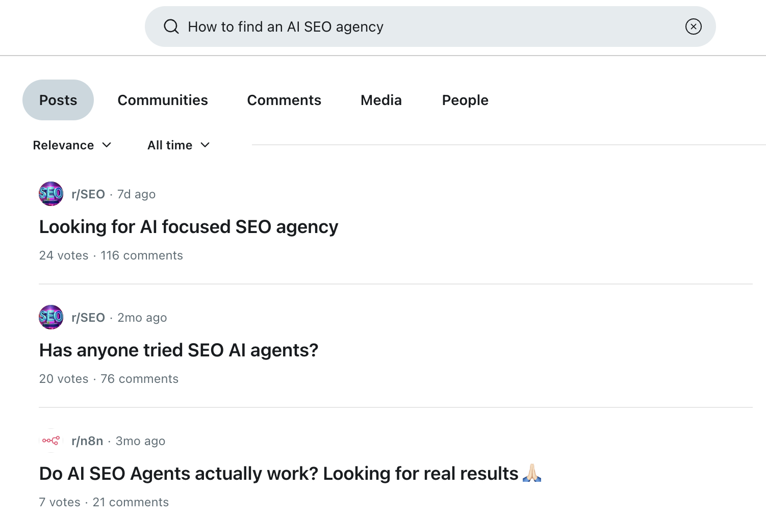
Task: Open the All time filter dropdown
Action: pos(178,145)
